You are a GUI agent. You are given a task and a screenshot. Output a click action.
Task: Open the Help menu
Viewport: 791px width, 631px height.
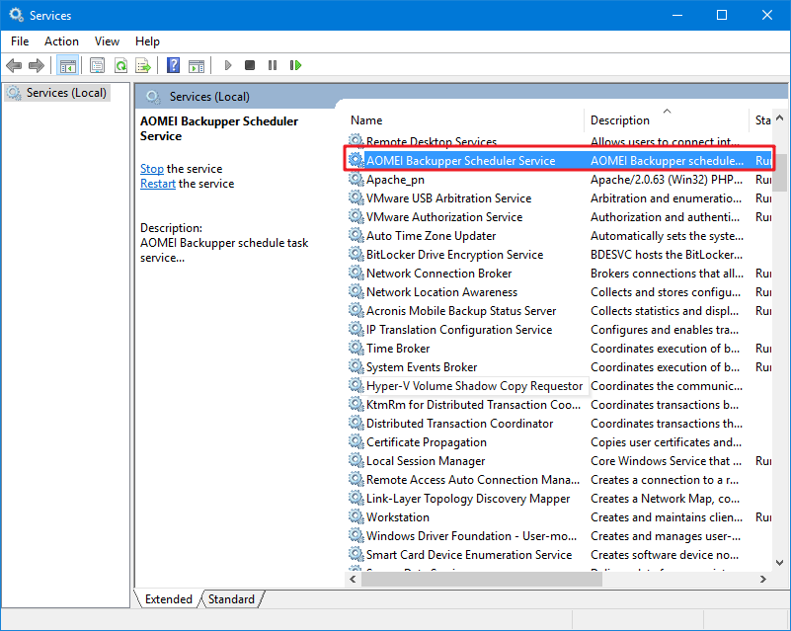pos(147,41)
